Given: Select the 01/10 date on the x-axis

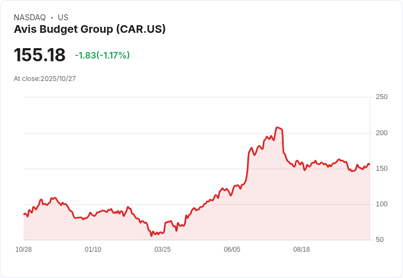Looking at the screenshot, I should tap(93, 250).
